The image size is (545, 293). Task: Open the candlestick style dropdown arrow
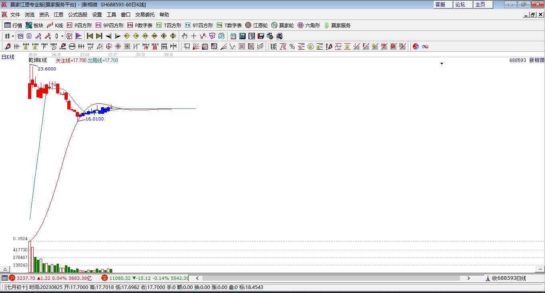(62, 36)
